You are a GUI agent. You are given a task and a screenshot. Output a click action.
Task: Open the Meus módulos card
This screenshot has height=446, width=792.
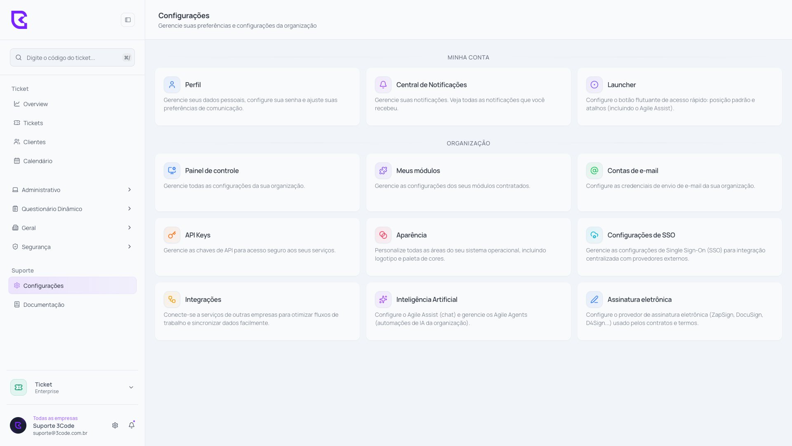coord(469,183)
